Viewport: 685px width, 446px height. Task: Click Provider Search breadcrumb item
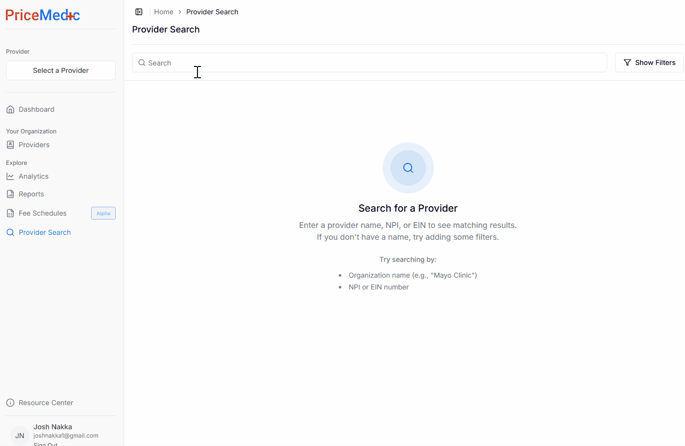(x=212, y=12)
